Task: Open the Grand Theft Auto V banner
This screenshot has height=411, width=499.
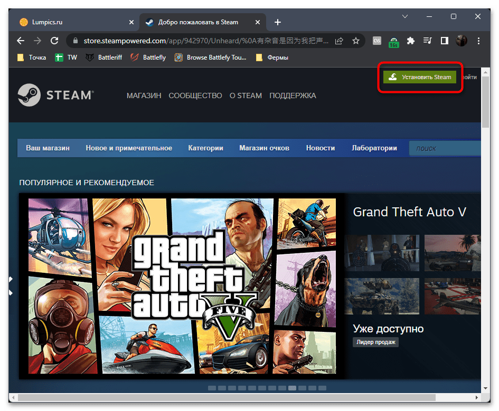Action: pyautogui.click(x=182, y=286)
